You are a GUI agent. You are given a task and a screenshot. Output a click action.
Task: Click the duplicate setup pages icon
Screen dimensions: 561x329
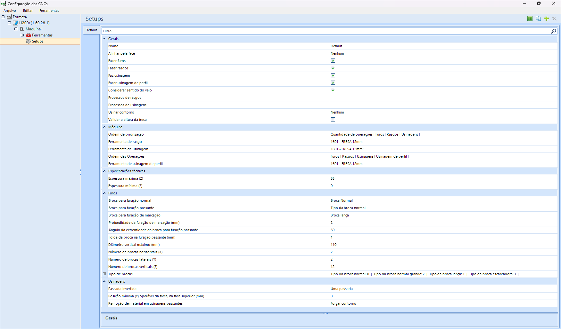538,19
